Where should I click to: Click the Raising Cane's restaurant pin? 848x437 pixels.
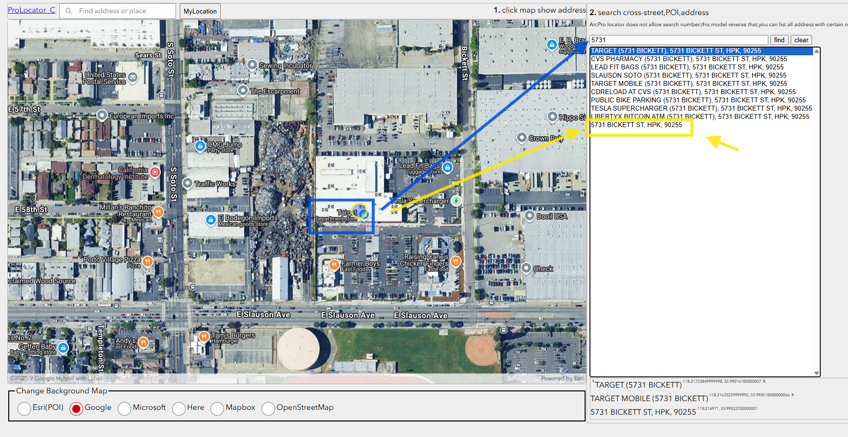point(455,261)
